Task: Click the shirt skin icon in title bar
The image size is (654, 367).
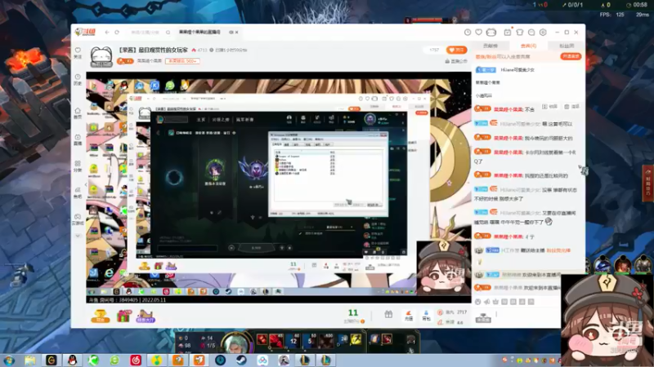Action: tap(520, 32)
